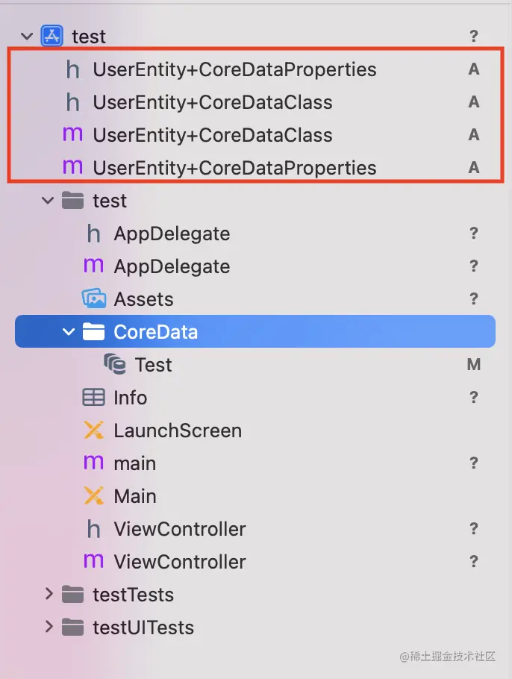Click the Main storyboard icon
The width and height of the screenshot is (512, 679).
pyautogui.click(x=93, y=496)
